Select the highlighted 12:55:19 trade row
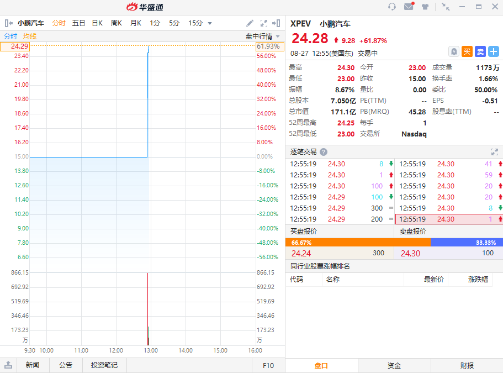503x373 pixels. point(449,219)
